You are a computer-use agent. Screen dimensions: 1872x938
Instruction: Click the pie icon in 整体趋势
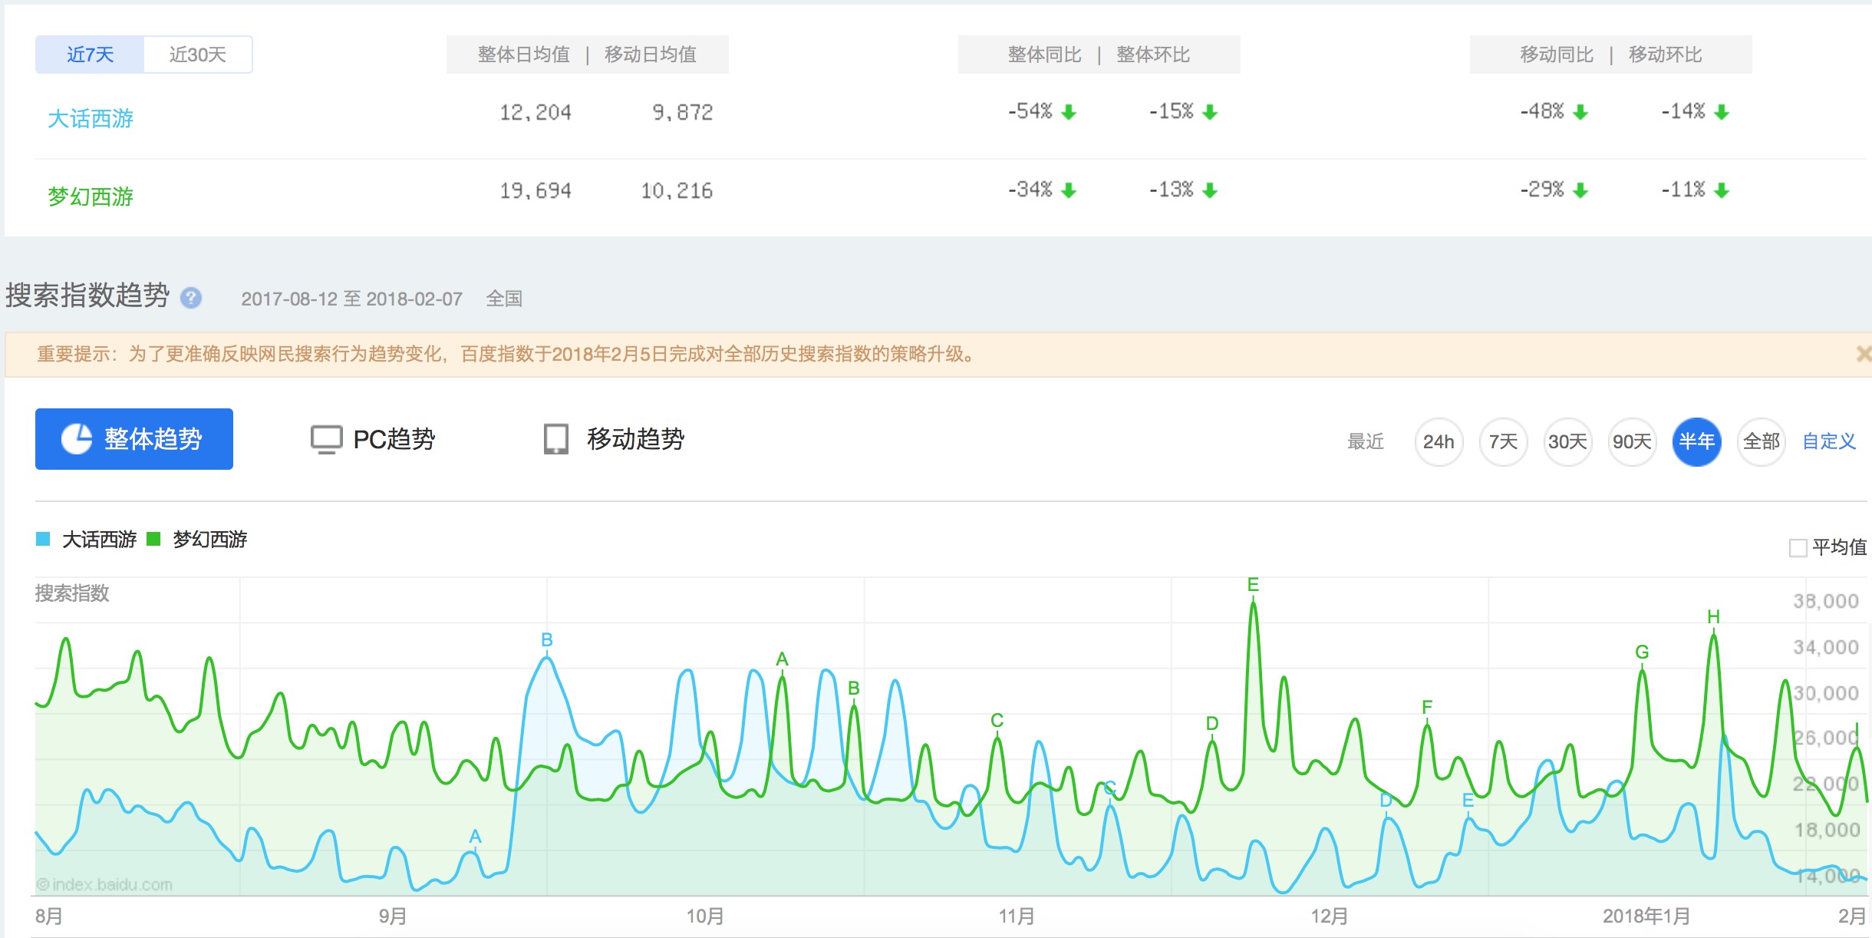(77, 439)
